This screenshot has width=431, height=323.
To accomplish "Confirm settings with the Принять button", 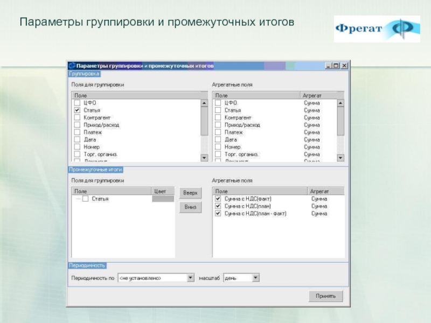I will click(326, 296).
